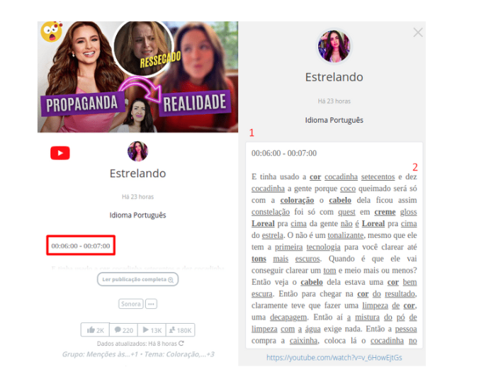The height and width of the screenshot is (389, 486).
Task: Click the thumbs-up 2K likes counter
Action: tap(95, 329)
